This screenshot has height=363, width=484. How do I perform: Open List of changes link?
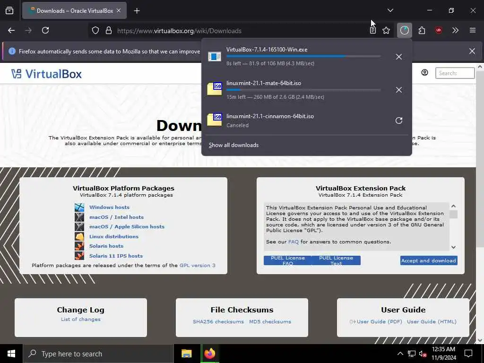tap(80, 320)
